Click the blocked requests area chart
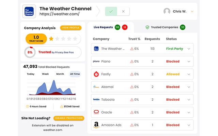This screenshot has width=218, height=136. coord(51,87)
